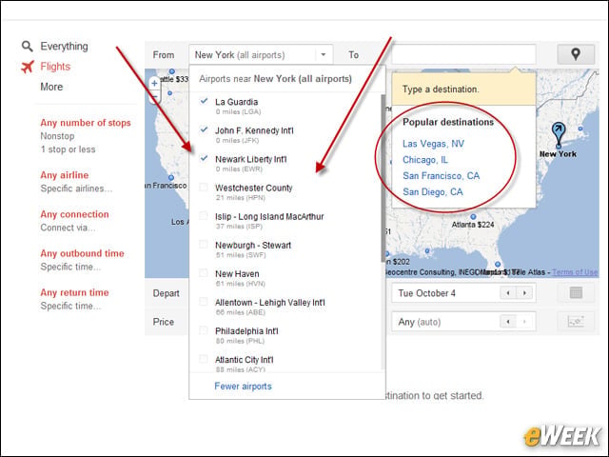Open Specific time... under outbound time
The height and width of the screenshot is (457, 609).
70,267
